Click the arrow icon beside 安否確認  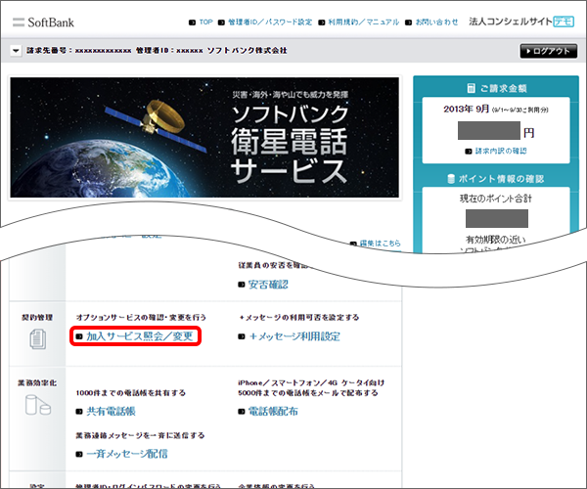click(x=242, y=286)
